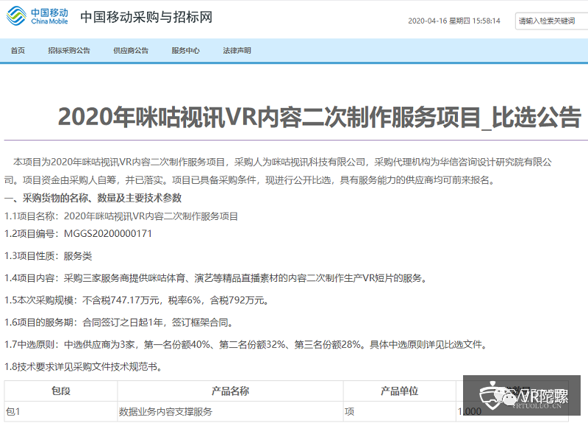Click the announcement title 2020年咪咕视讯VR内容二次制作服务项目_比选公告
Viewport: 588px width, 423px height.
(x=320, y=117)
